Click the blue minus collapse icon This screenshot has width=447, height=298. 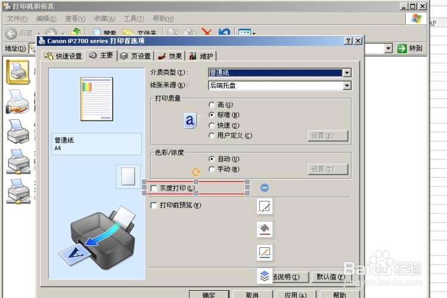point(265,188)
